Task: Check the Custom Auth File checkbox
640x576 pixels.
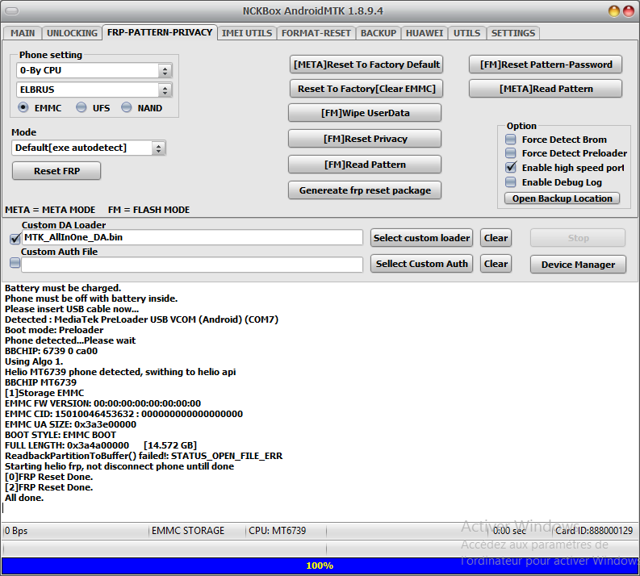Action: (15, 263)
